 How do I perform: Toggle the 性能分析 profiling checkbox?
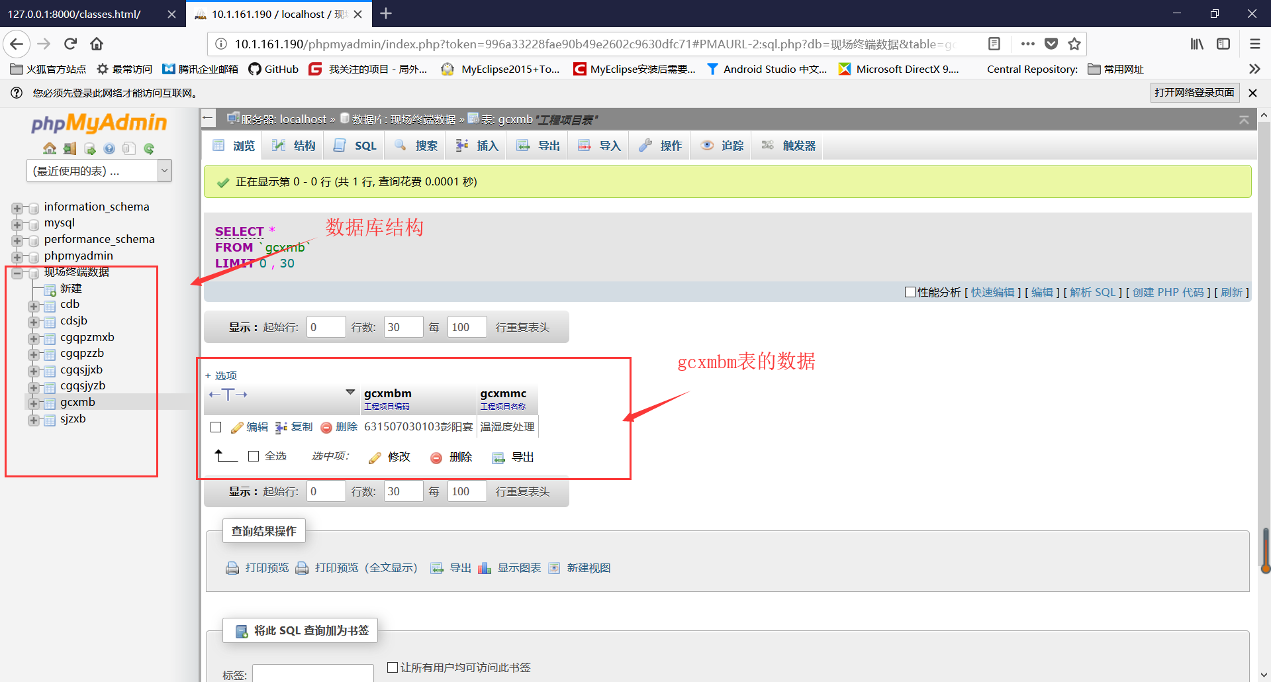point(910,292)
